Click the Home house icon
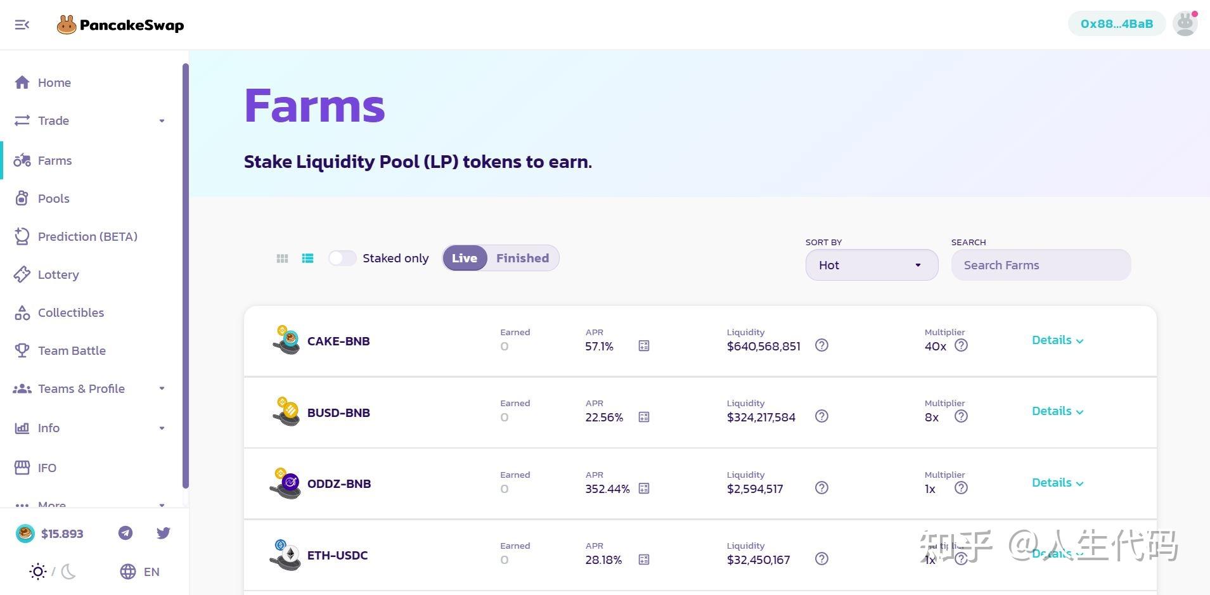Screen dimensions: 1210x595 coord(22,82)
